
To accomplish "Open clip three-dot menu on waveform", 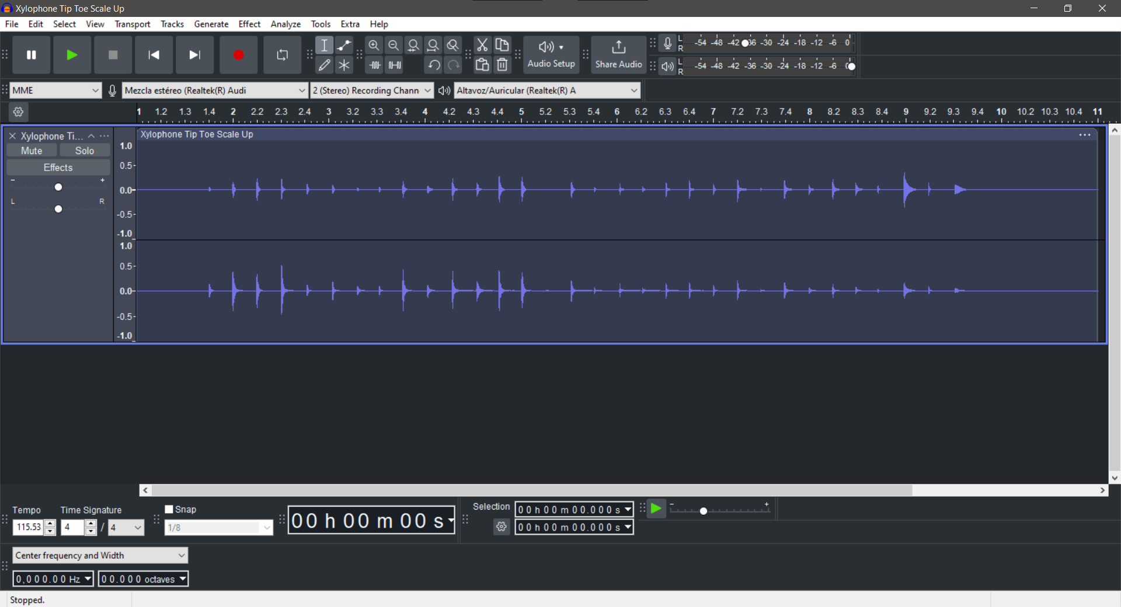I will pyautogui.click(x=1085, y=135).
